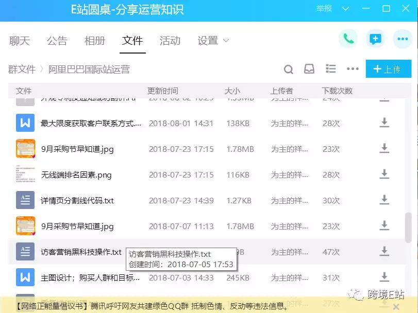Screen dimensions: 418x313
Task: Open the blue three-dots more menu
Action: click(x=402, y=39)
